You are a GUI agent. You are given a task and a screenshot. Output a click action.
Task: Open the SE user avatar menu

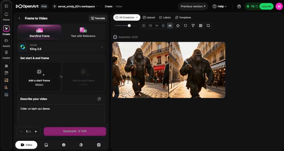[279, 6]
